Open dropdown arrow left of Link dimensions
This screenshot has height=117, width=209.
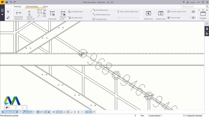point(91,11)
